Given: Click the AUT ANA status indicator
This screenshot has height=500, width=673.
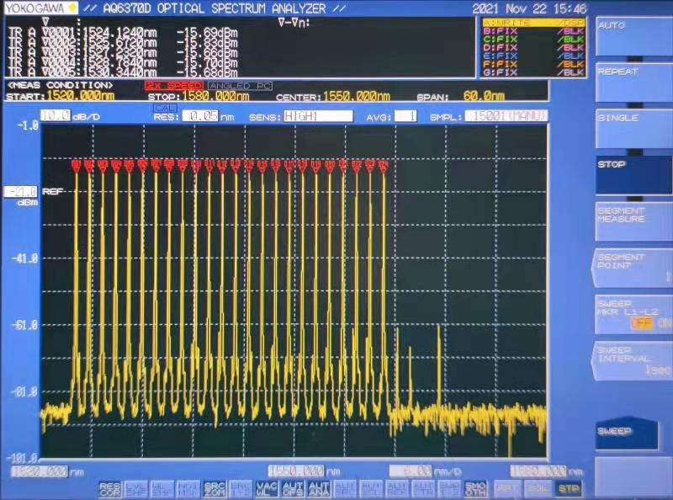Looking at the screenshot, I should click(319, 490).
